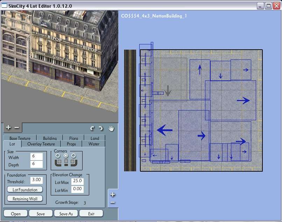The height and width of the screenshot is (222, 282).
Task: Select the middle Corners radio button
Action: (66, 156)
